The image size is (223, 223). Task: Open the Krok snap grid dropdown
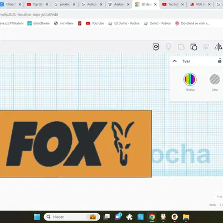pyautogui.click(x=221, y=205)
